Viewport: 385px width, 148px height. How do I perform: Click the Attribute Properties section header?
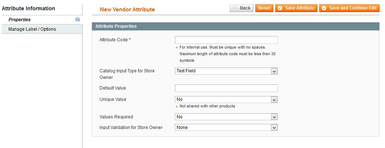116,26
